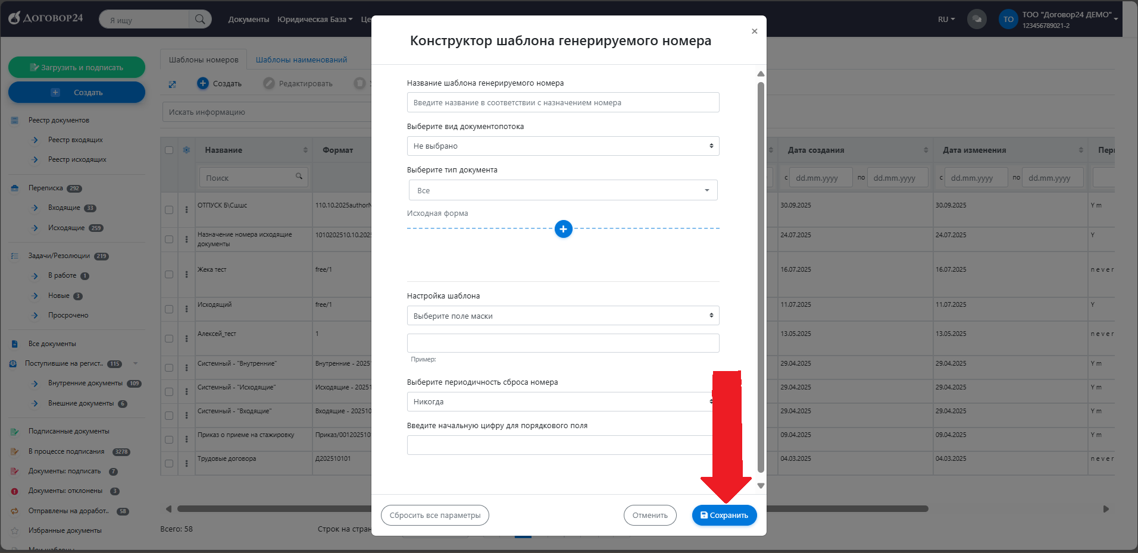Viewport: 1138px width, 553px height.
Task: Switch to Шаблоны наименований tab
Action: point(301,60)
